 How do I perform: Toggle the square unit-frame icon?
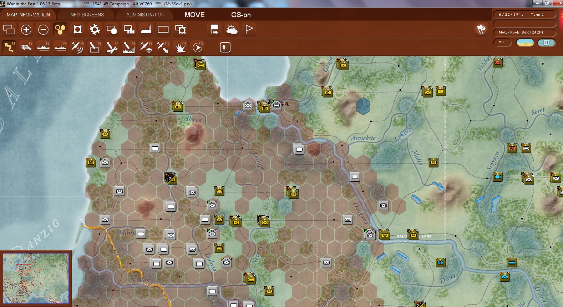77,29
